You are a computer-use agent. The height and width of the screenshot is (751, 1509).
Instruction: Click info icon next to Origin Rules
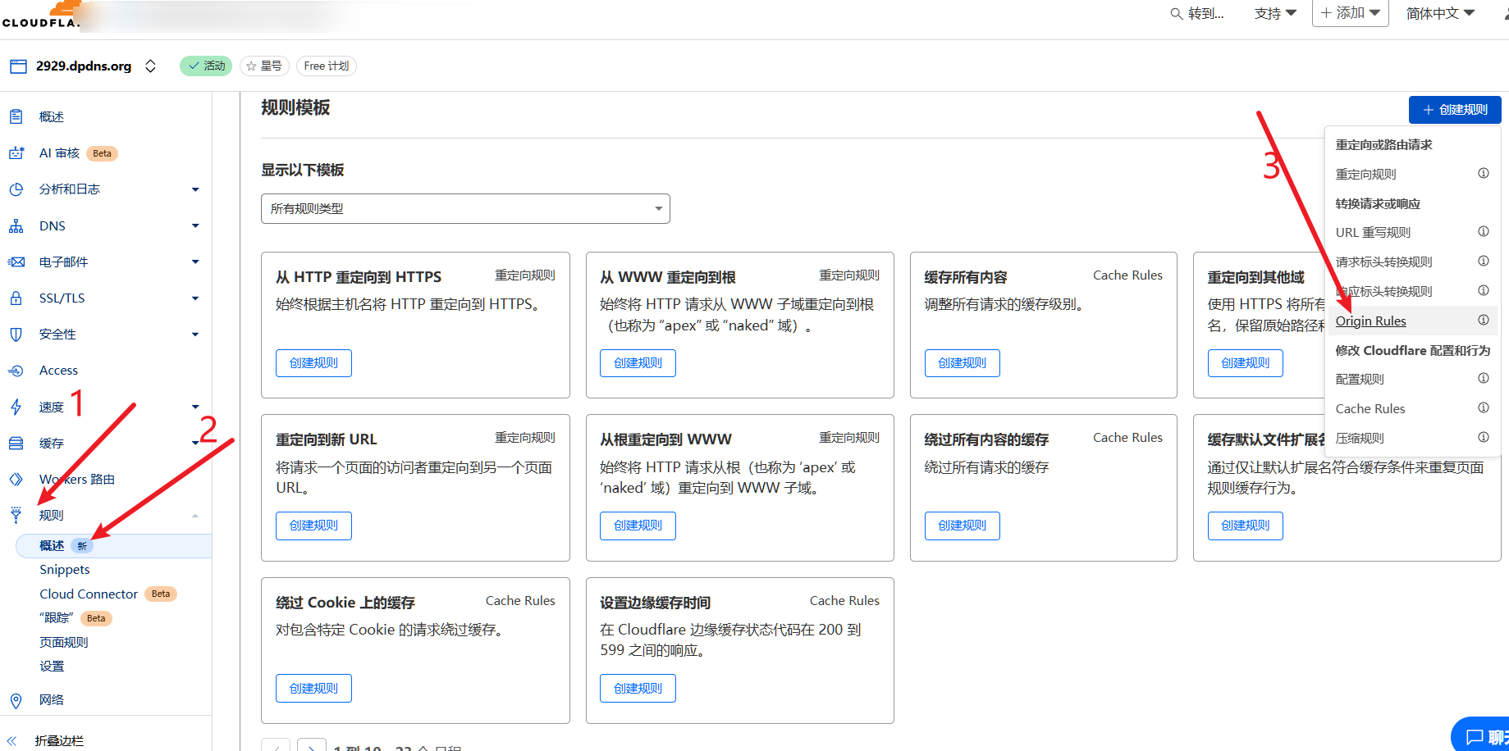[x=1483, y=320]
